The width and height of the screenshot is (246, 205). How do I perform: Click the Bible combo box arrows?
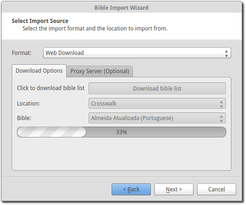click(221, 119)
